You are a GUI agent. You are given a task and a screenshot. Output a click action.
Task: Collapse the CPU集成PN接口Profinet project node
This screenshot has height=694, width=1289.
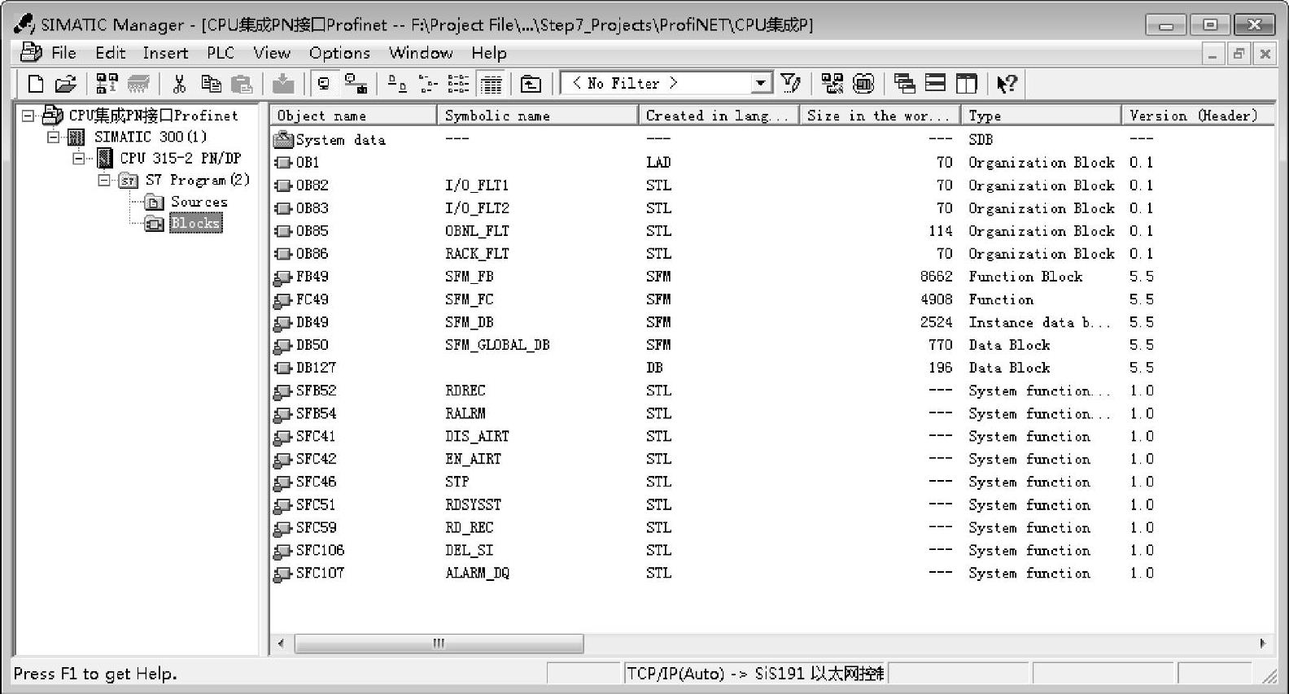[x=28, y=116]
